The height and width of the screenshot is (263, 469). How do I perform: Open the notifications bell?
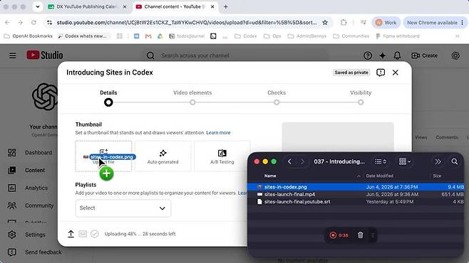click(397, 55)
